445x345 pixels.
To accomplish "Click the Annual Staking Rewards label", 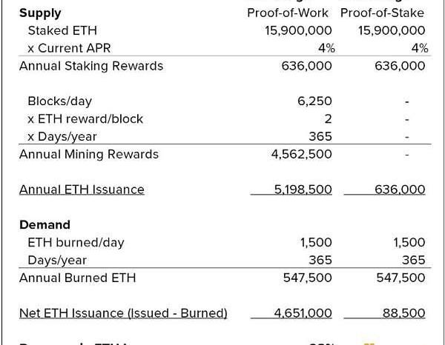I will 91,67.
